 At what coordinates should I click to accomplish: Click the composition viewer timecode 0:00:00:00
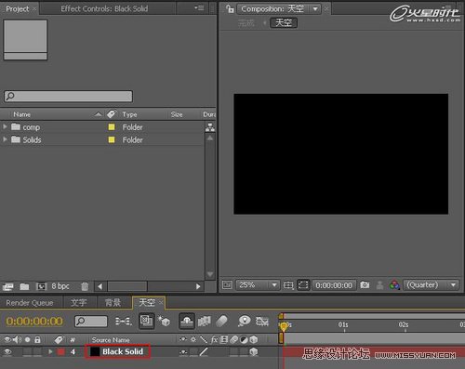coord(334,285)
